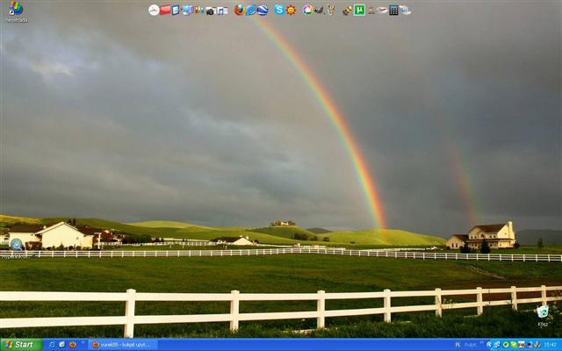Click the red folder icon in dock
The height and width of the screenshot is (351, 562).
[165, 10]
